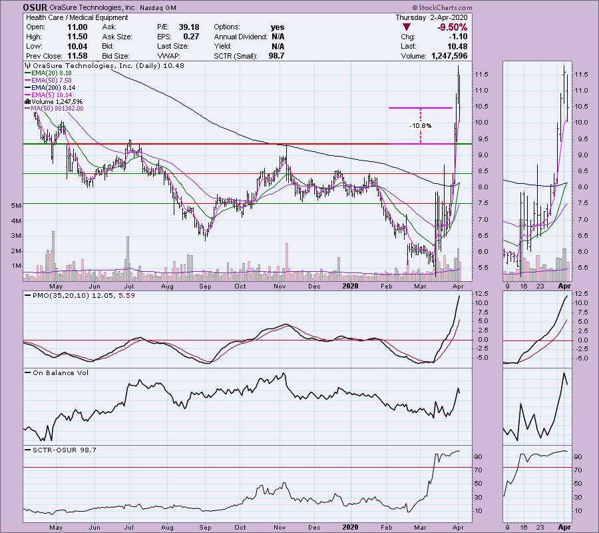The width and height of the screenshot is (599, 533).
Task: Click the -10.8% annotation on the price chart
Action: tap(421, 126)
